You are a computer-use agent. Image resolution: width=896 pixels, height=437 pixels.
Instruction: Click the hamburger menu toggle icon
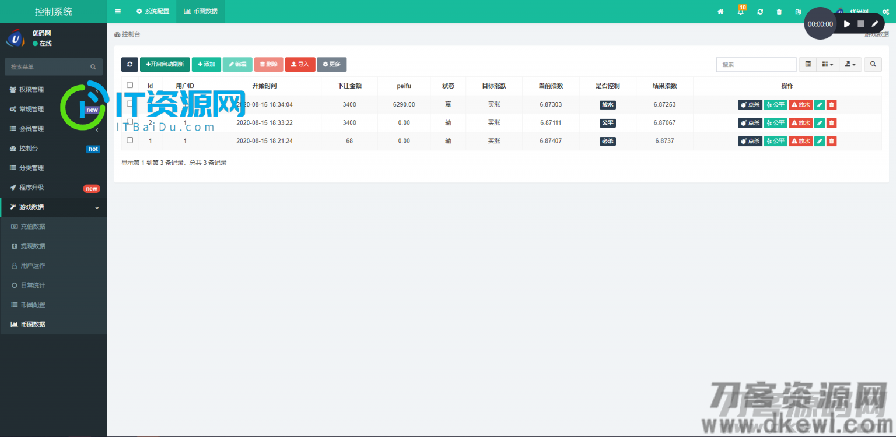118,11
